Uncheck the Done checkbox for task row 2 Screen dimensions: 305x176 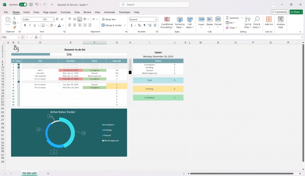tap(19, 67)
